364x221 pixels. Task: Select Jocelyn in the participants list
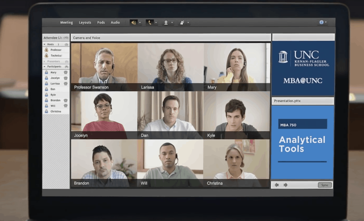click(x=56, y=78)
